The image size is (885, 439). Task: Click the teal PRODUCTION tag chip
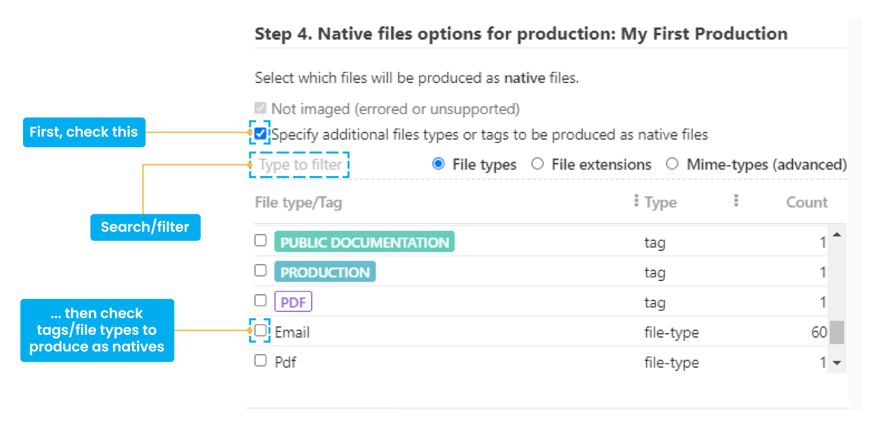click(x=325, y=272)
